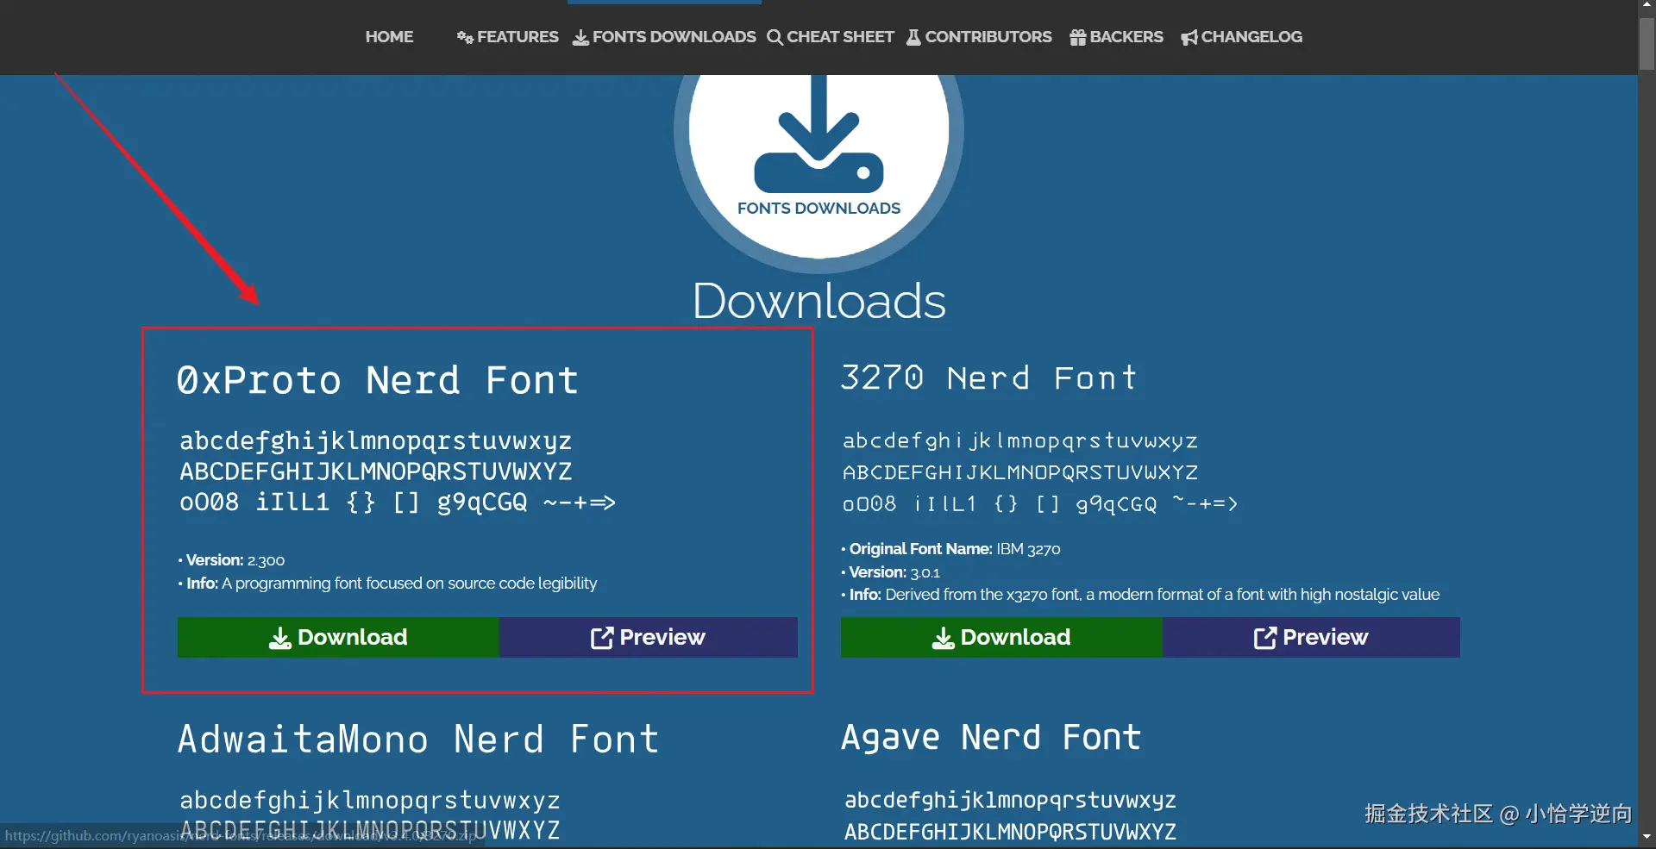Click the magnifier icon beside CHEAT SHEET
This screenshot has height=849, width=1656.
tap(775, 37)
